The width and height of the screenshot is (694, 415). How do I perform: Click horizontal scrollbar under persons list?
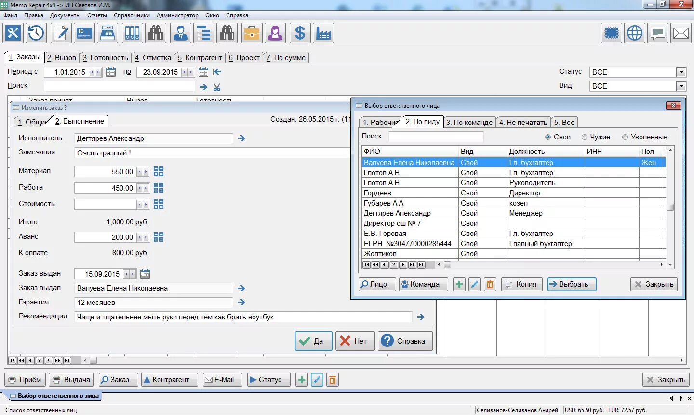(x=550, y=264)
